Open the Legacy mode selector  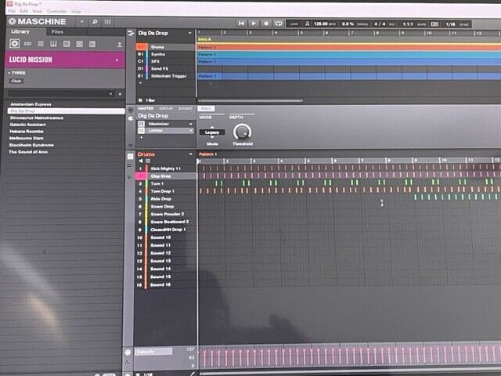coord(212,132)
